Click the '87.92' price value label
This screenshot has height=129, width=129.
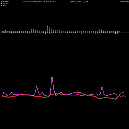124,96
